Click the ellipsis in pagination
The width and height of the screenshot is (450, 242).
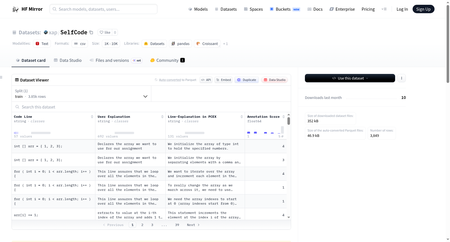[164, 225]
